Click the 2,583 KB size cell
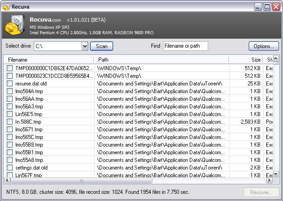This screenshot has height=201, width=283. click(251, 122)
